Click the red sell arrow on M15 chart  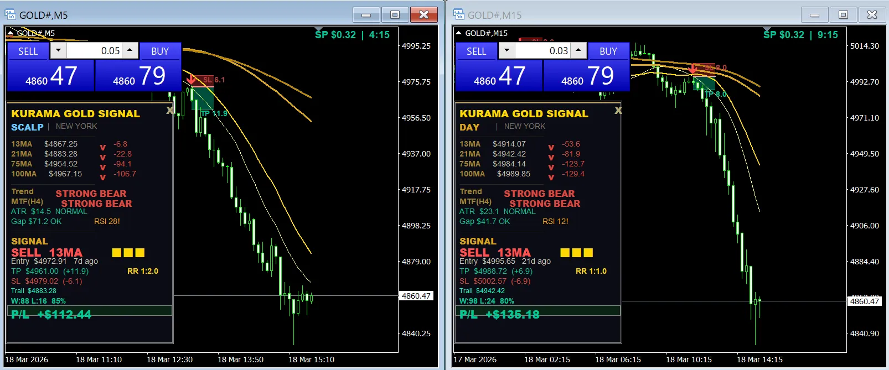(692, 69)
